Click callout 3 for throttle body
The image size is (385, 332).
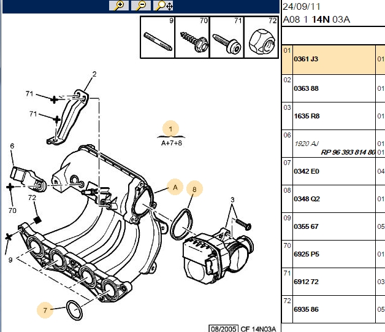[x=232, y=199]
